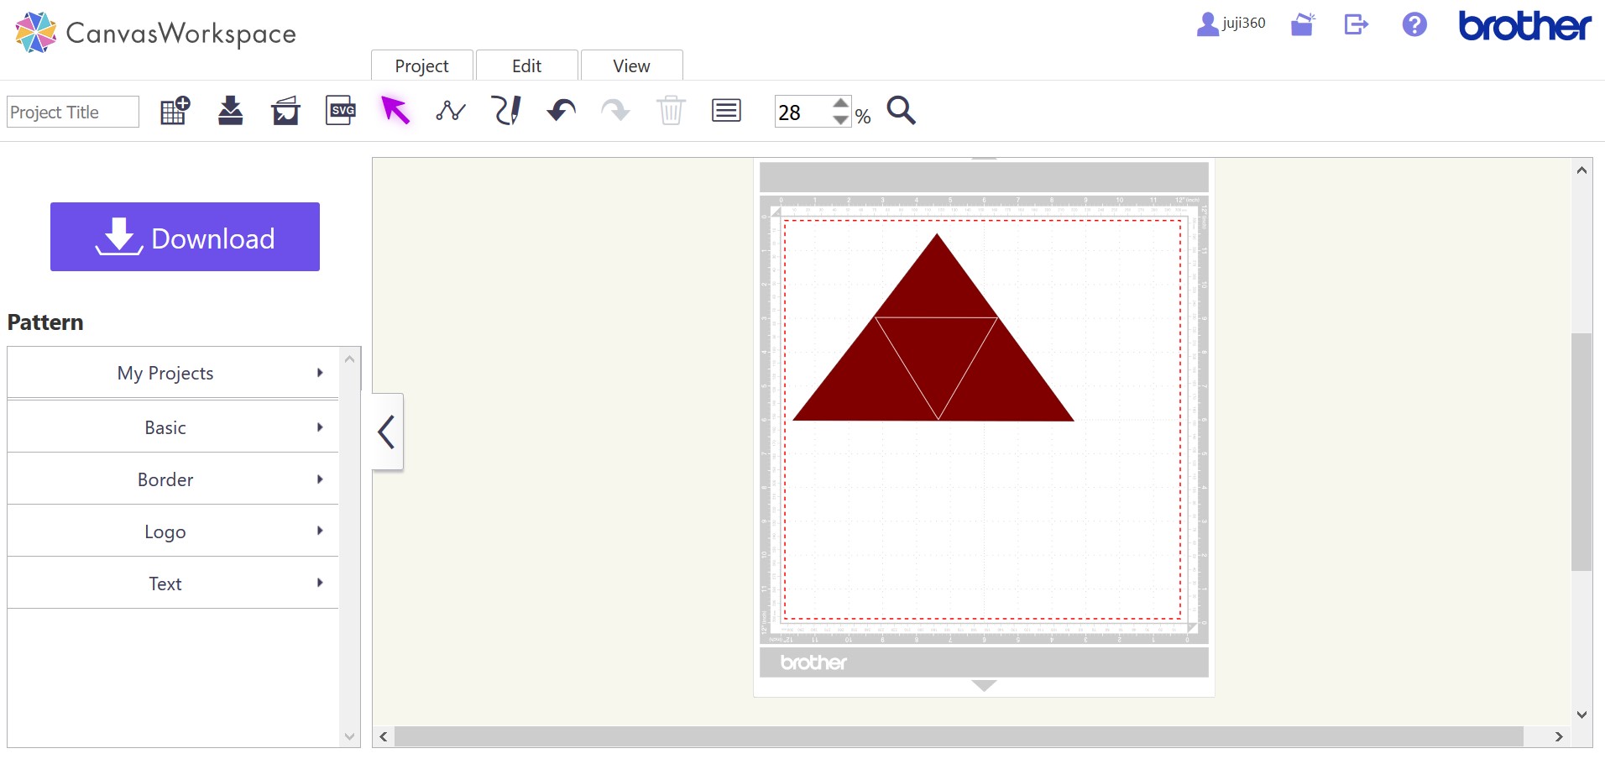Expand the Border pattern category
Viewport: 1605px width, 759px height.
(173, 479)
